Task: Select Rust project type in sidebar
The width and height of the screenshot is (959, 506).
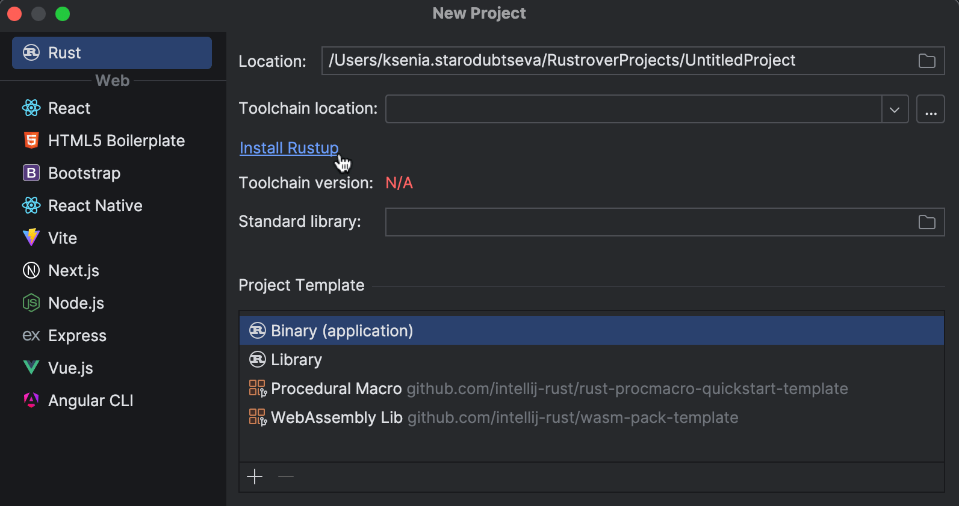Action: tap(112, 53)
